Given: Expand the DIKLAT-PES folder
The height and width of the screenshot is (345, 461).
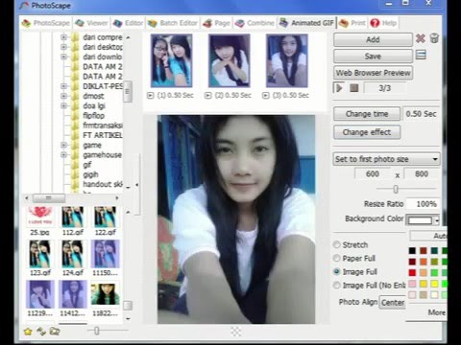Looking at the screenshot, I should (63, 86).
